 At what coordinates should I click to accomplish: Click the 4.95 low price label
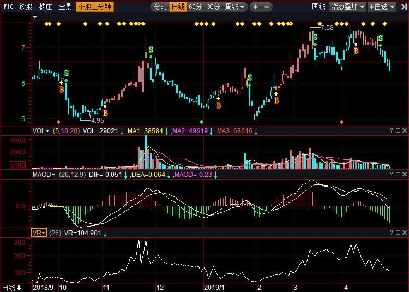(x=98, y=121)
